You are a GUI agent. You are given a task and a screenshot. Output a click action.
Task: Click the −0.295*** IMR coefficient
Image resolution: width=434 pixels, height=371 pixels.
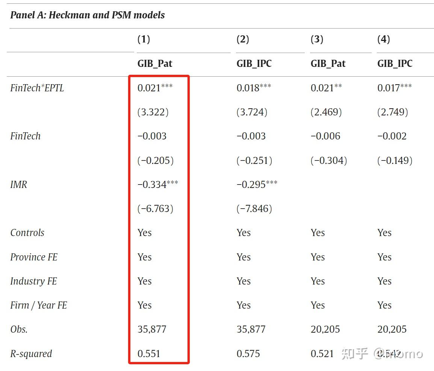[x=257, y=184]
